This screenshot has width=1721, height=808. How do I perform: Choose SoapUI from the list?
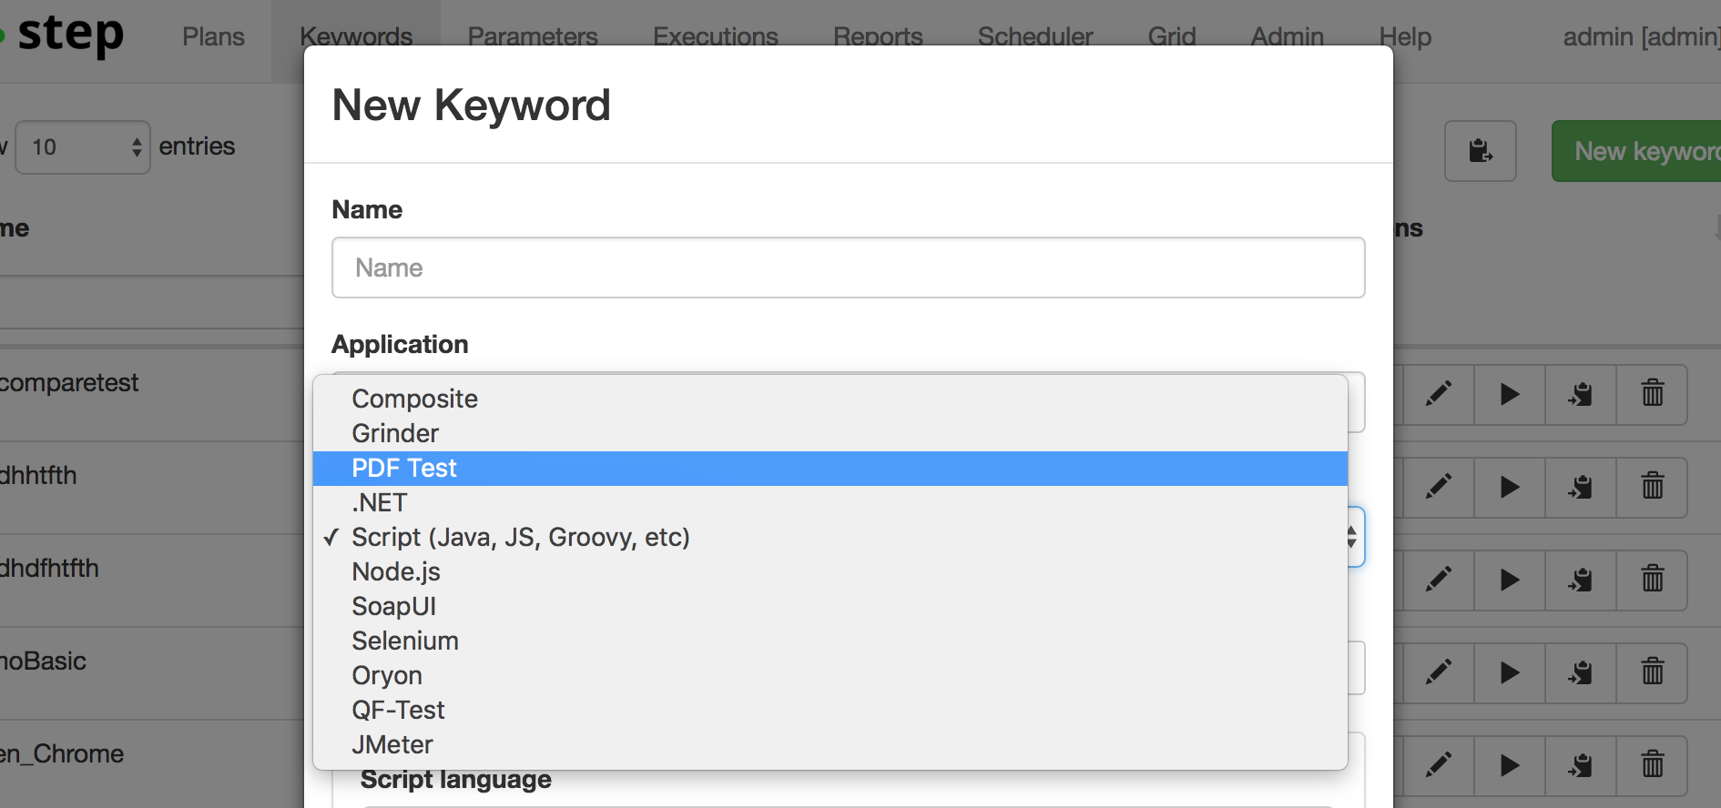click(830, 606)
